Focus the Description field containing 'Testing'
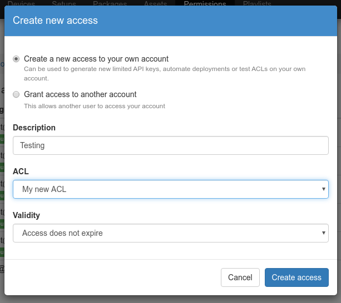The height and width of the screenshot is (303, 341). pyautogui.click(x=170, y=145)
